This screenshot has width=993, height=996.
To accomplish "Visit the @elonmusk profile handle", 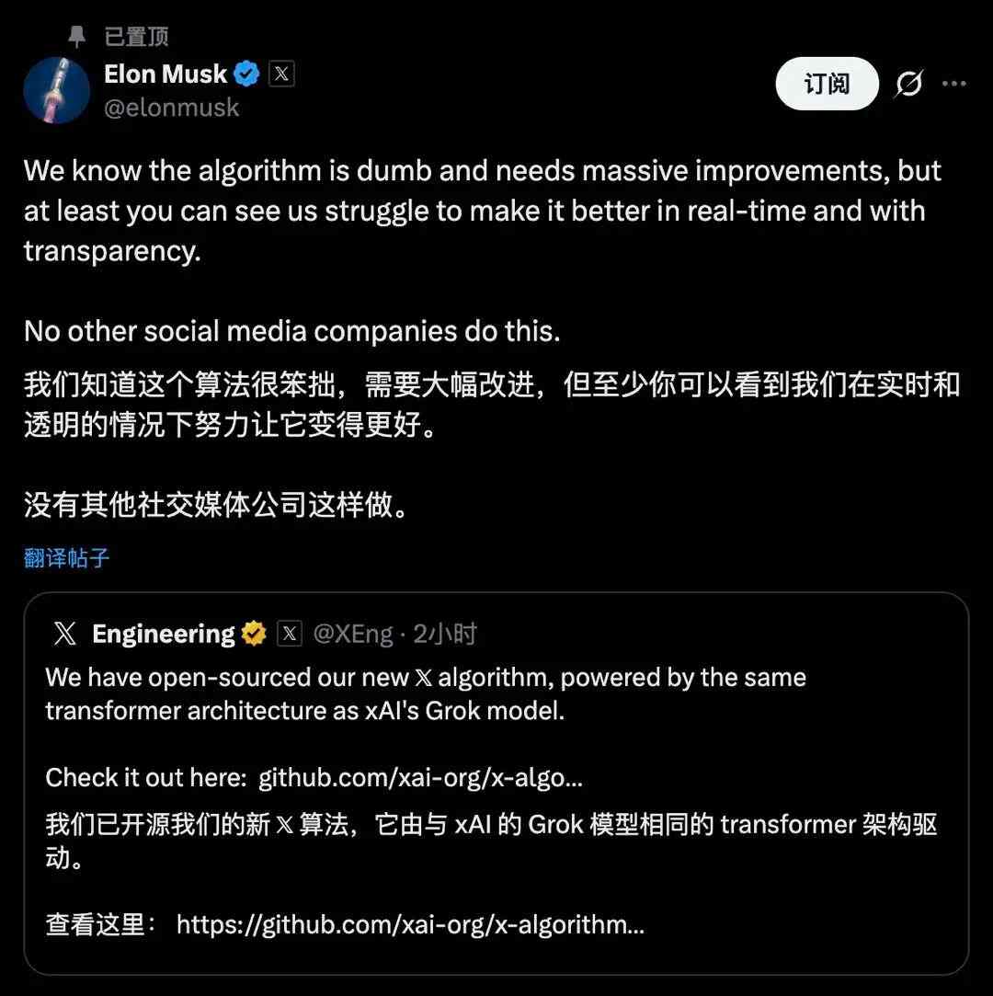I will [172, 108].
